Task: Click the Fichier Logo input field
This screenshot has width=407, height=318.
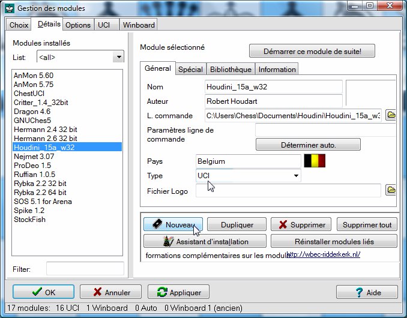Action: (x=288, y=191)
